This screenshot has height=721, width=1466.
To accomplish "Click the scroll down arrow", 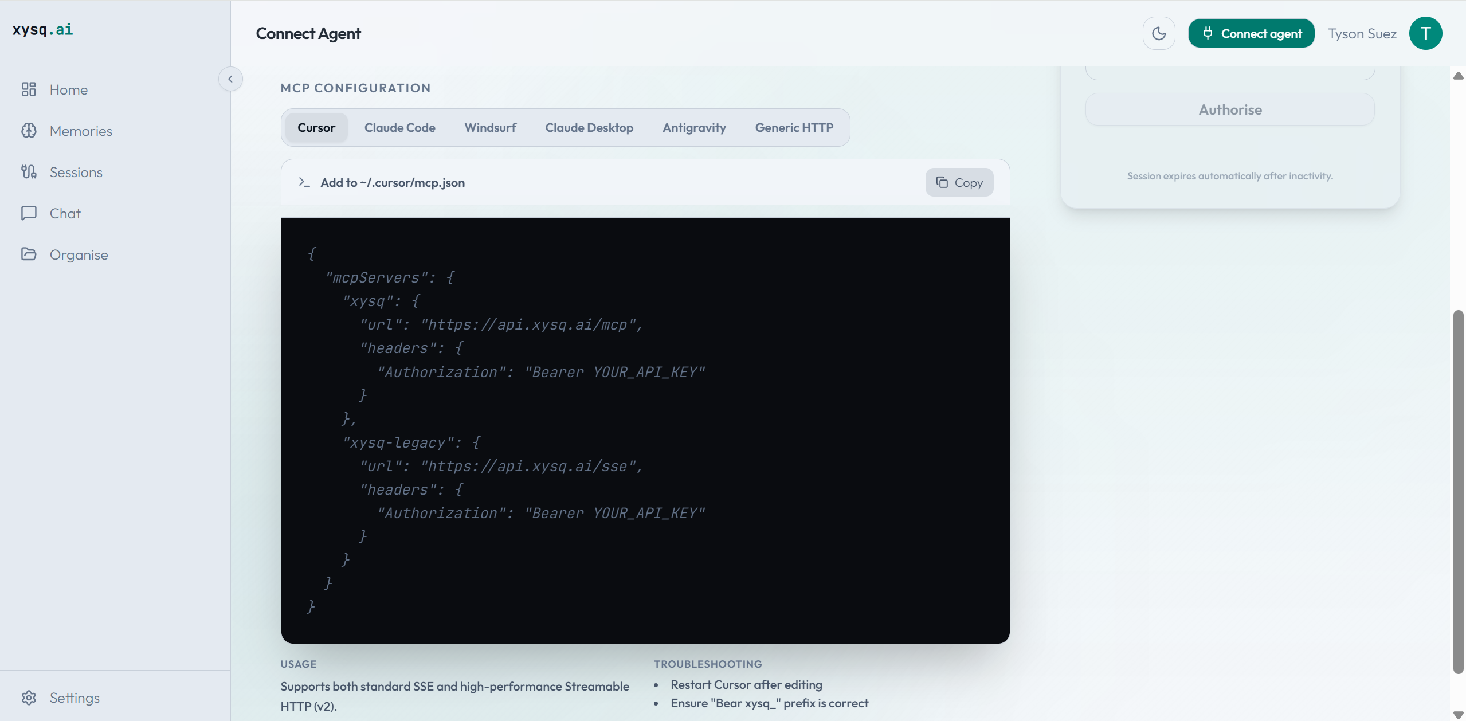I will (x=1458, y=715).
